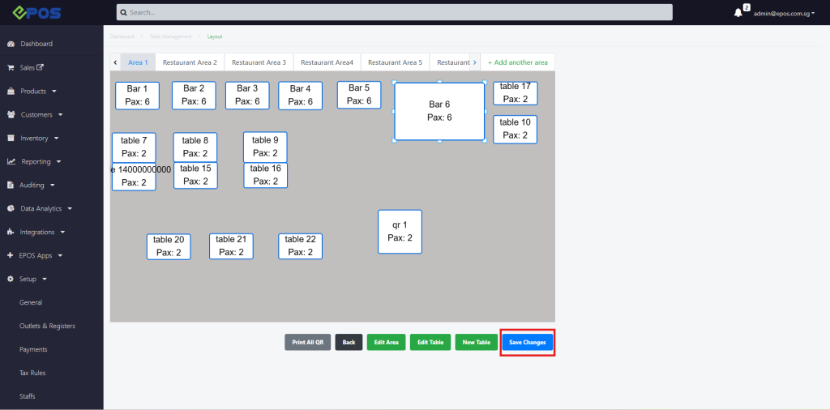
Task: Click the Data Analytics pie icon
Action: point(11,208)
